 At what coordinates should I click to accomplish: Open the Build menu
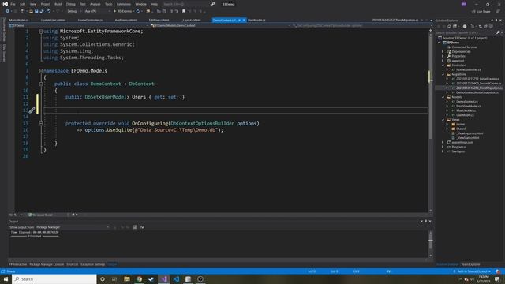[x=58, y=4]
